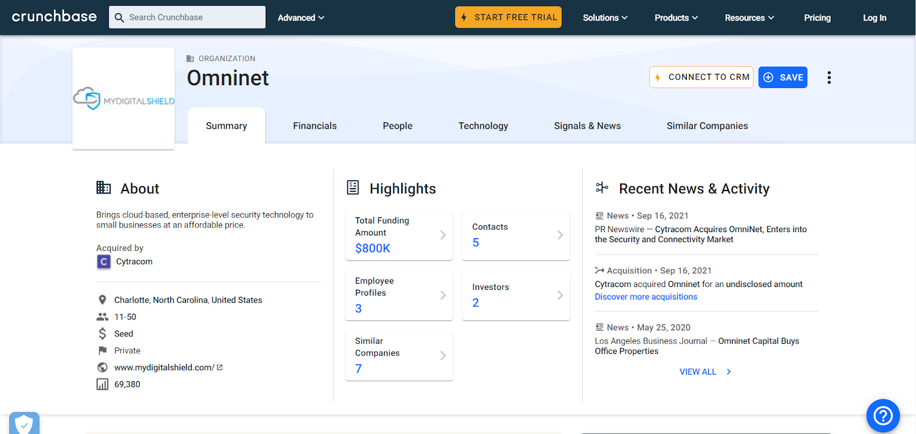Expand the Solutions menu
The height and width of the screenshot is (434, 916).
605,18
